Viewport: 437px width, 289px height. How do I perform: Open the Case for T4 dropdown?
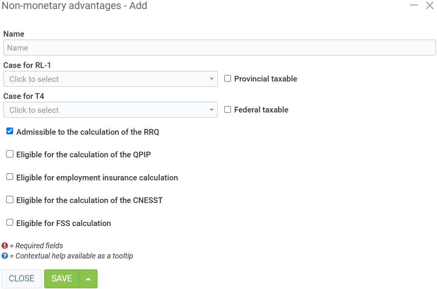[110, 110]
